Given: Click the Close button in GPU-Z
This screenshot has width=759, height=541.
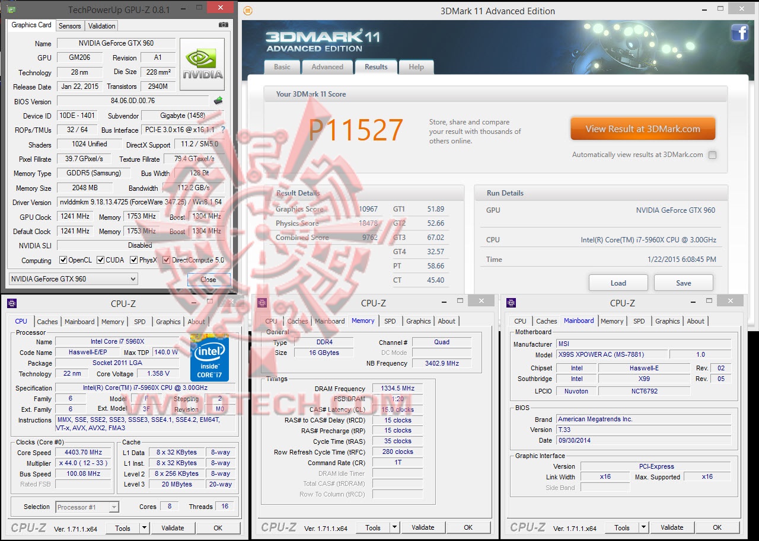Looking at the screenshot, I should tap(209, 280).
